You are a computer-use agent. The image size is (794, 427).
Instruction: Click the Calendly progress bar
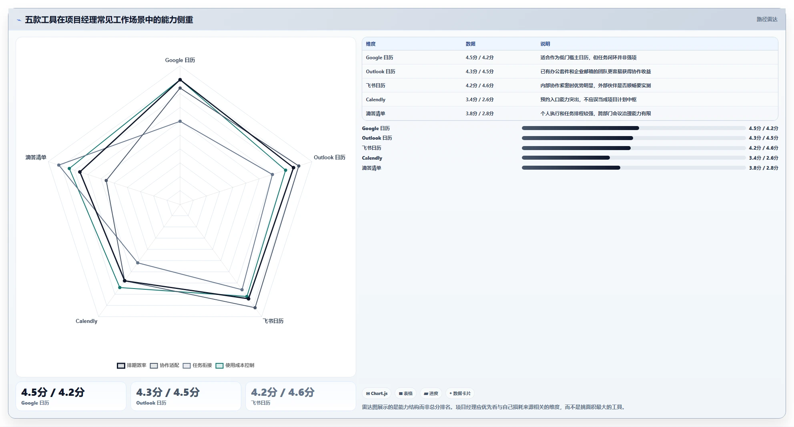click(x=634, y=158)
